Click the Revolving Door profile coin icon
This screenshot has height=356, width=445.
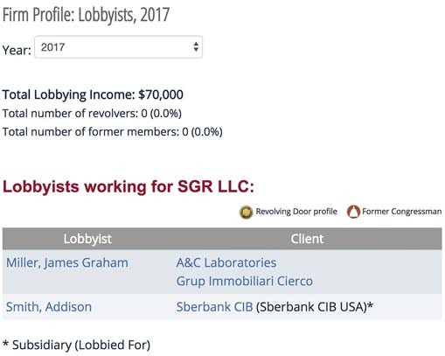pyautogui.click(x=246, y=212)
